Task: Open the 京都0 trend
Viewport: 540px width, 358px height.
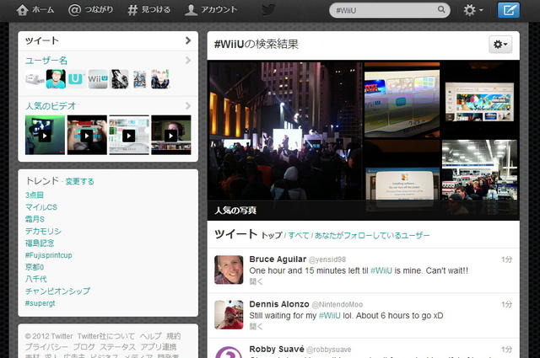Action: (x=35, y=267)
